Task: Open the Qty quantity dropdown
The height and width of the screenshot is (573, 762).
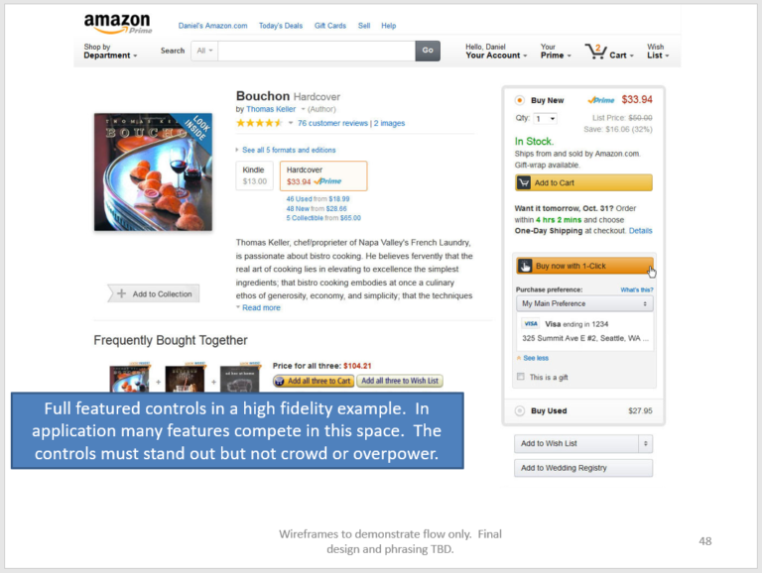Action: (x=546, y=119)
